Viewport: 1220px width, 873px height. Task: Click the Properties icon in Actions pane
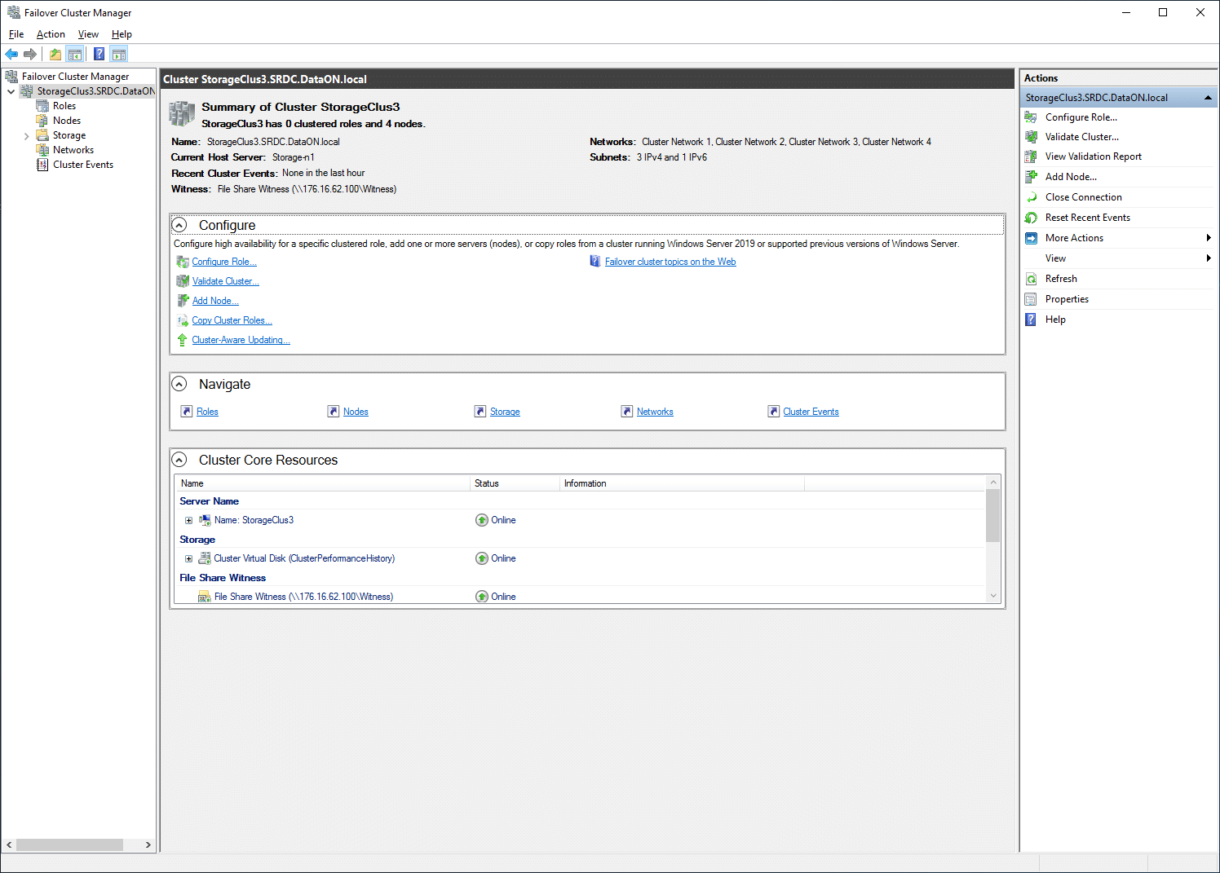1032,299
